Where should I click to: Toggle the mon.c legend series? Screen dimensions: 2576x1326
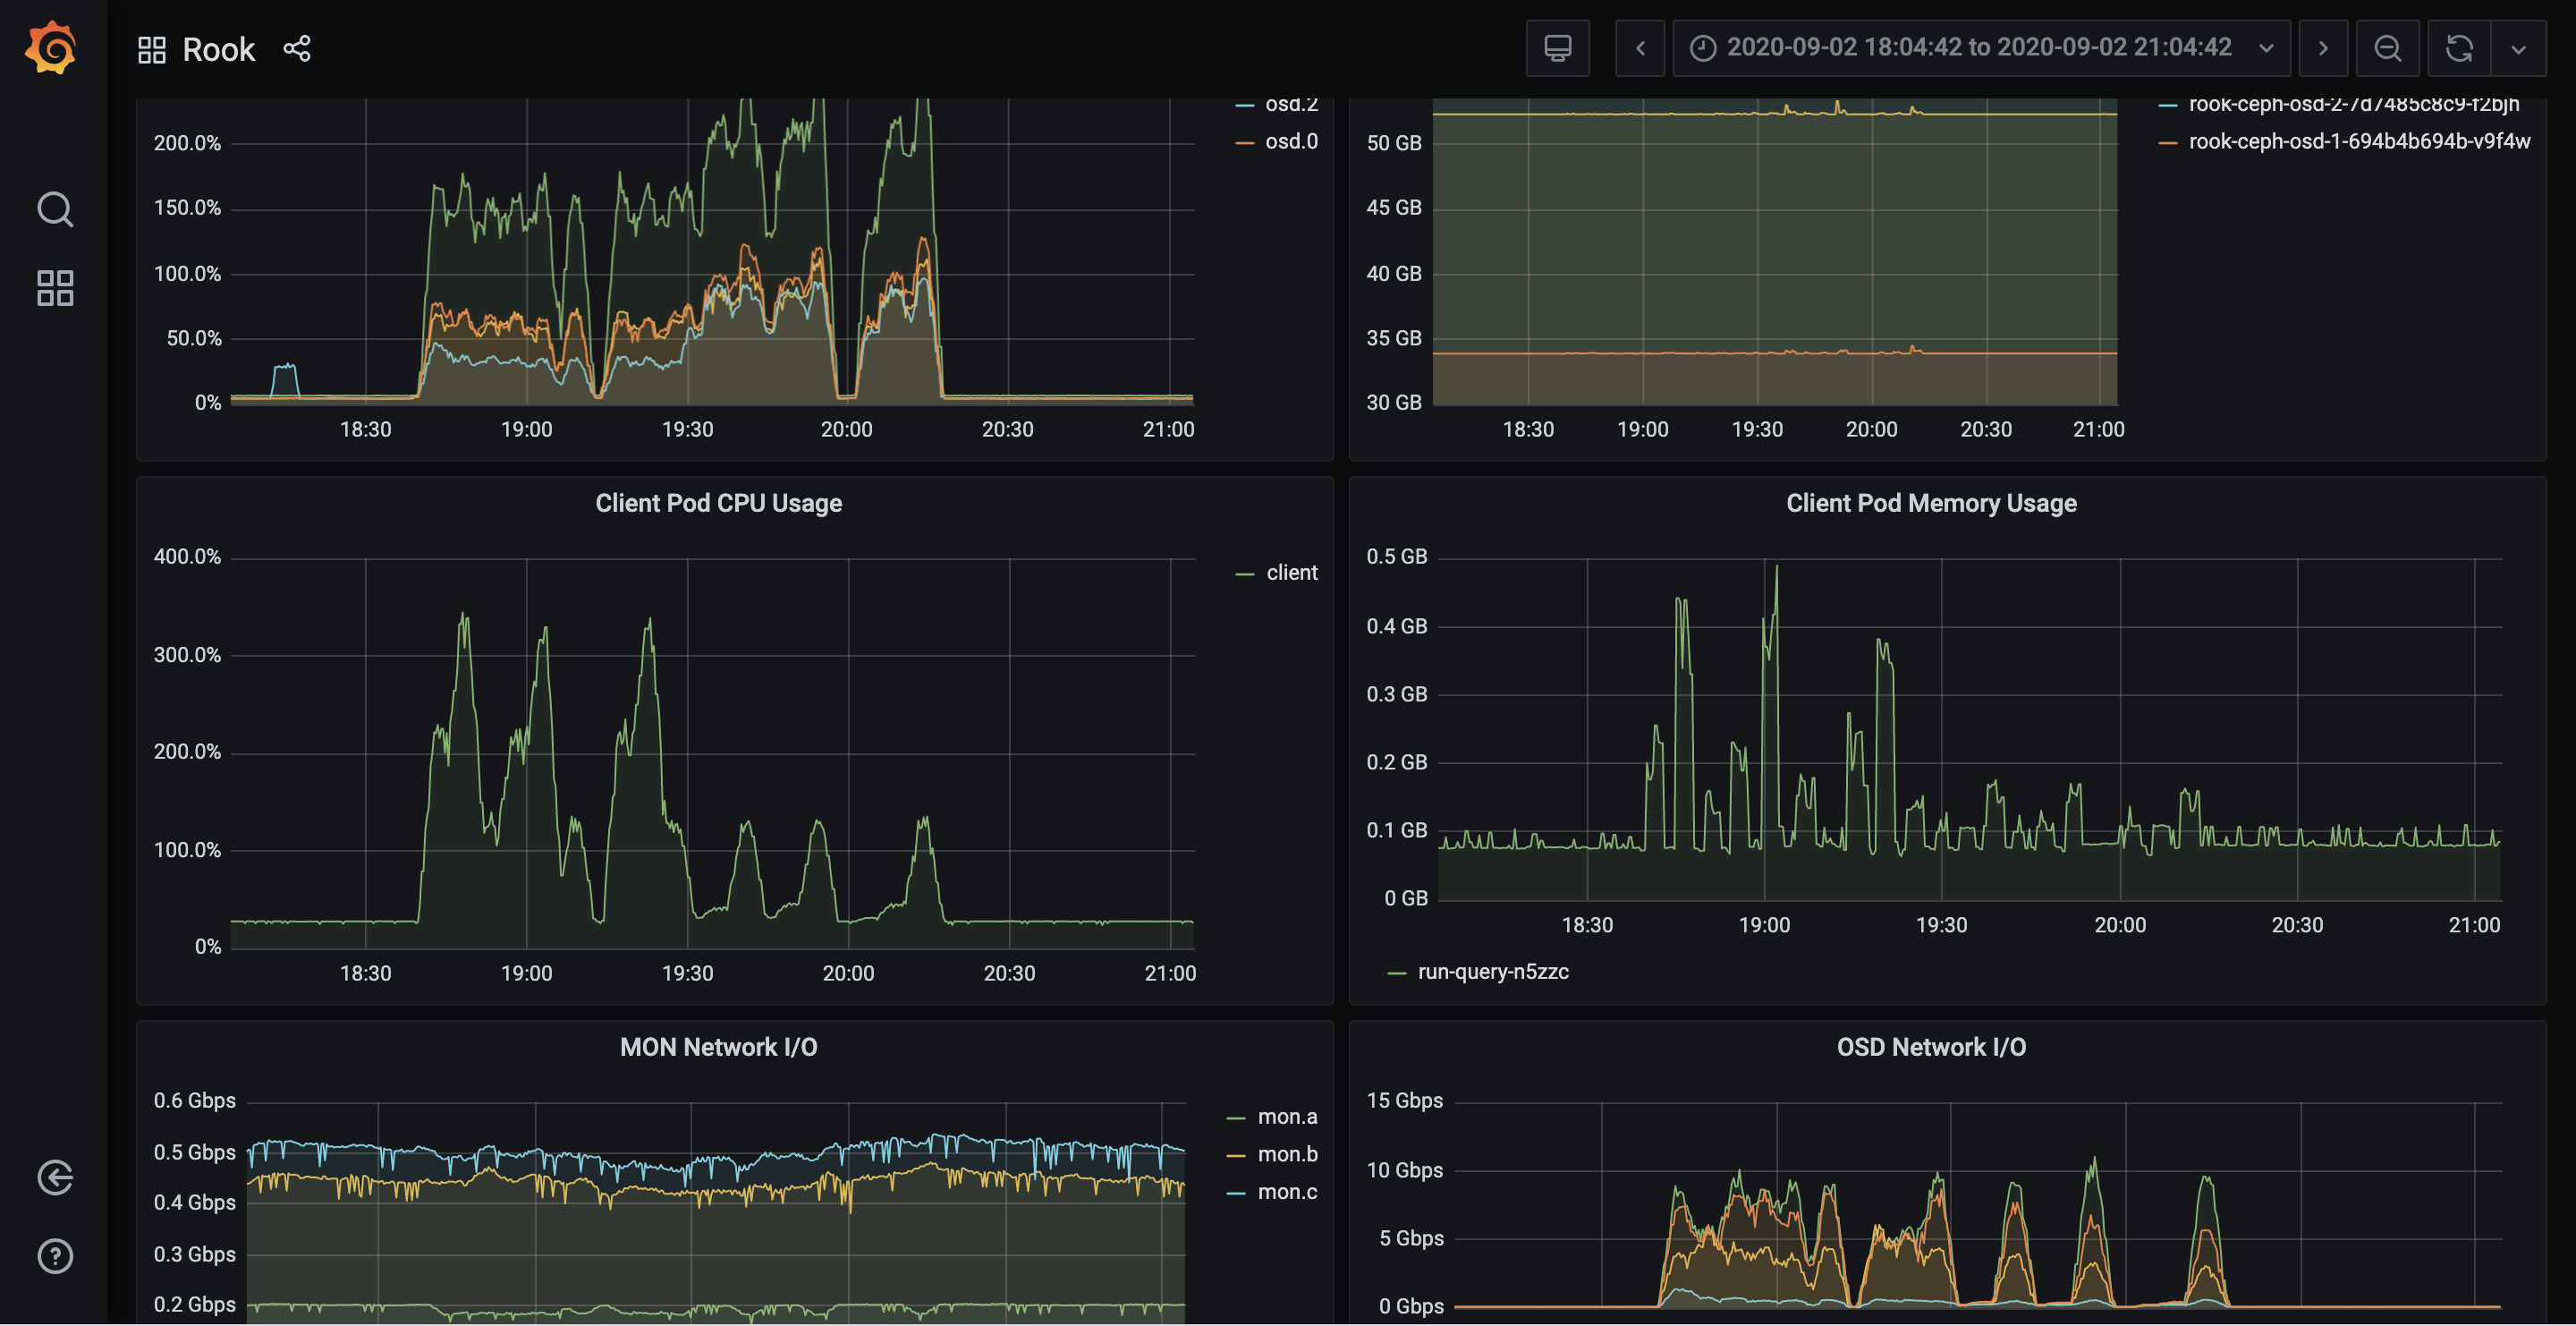click(x=1287, y=1192)
